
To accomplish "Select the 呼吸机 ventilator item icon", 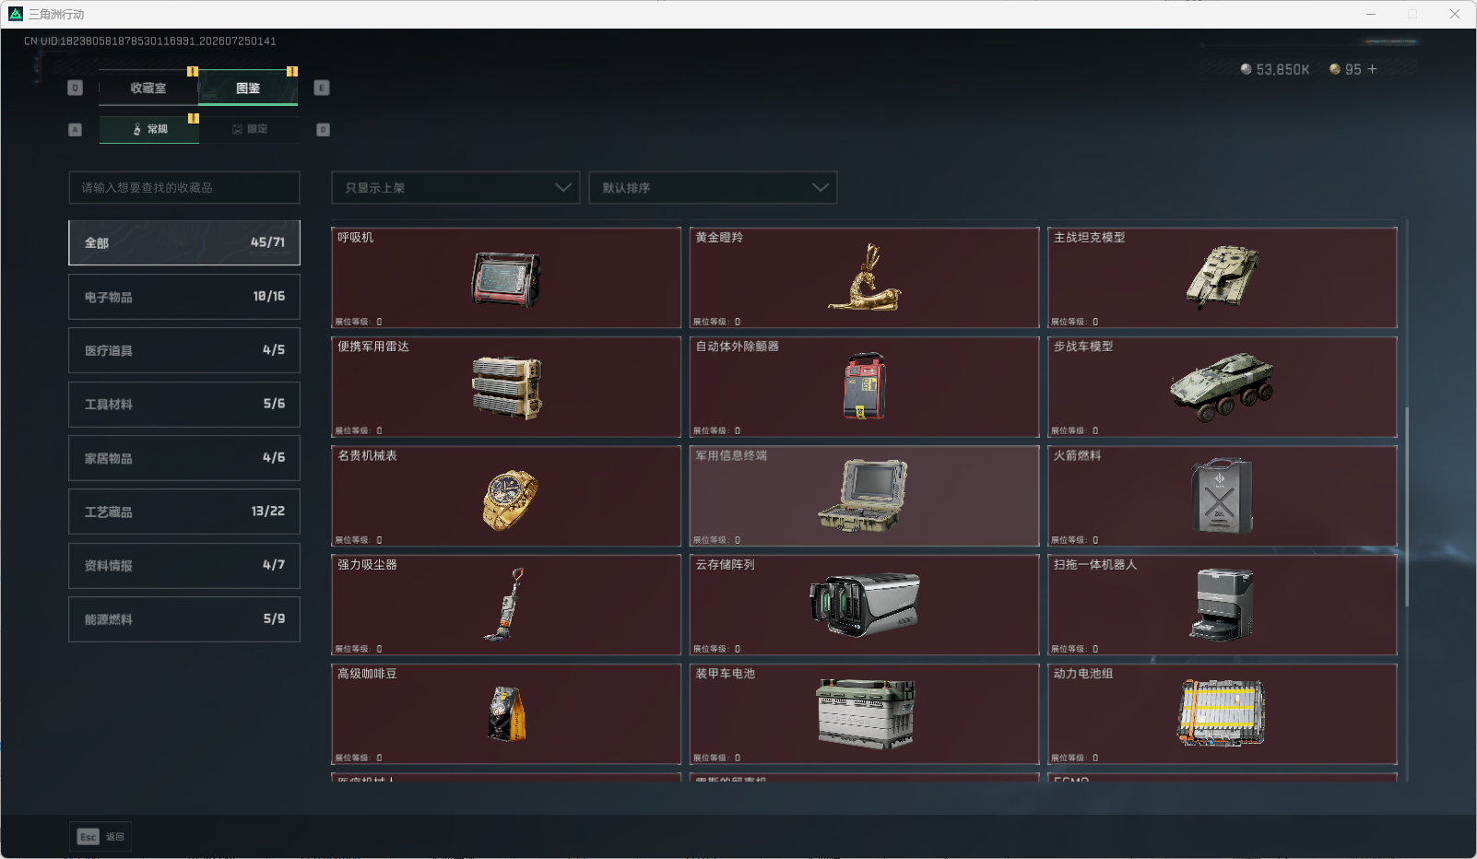I will (506, 278).
